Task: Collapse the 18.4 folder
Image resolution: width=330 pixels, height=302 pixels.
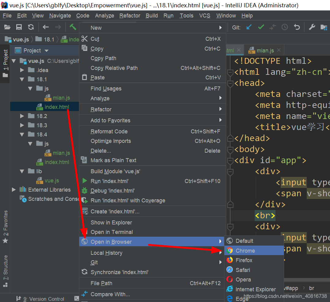Action: point(22,135)
